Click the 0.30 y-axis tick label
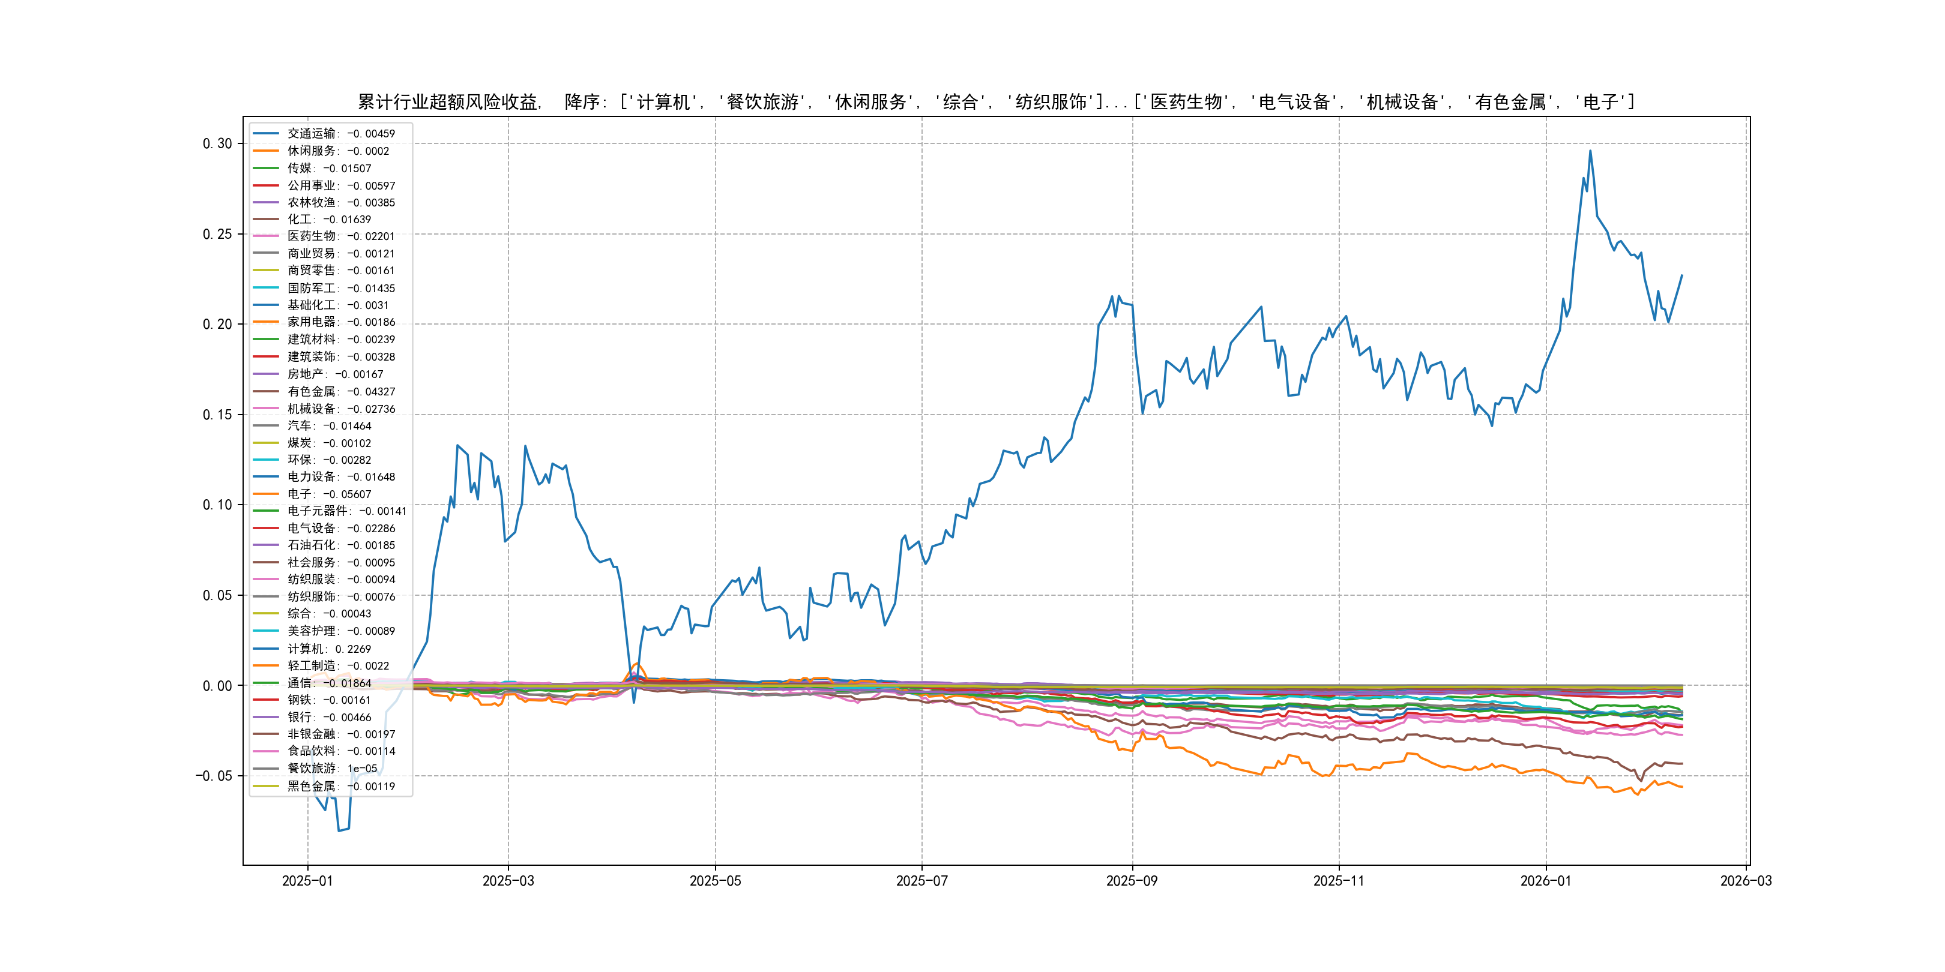 [217, 143]
